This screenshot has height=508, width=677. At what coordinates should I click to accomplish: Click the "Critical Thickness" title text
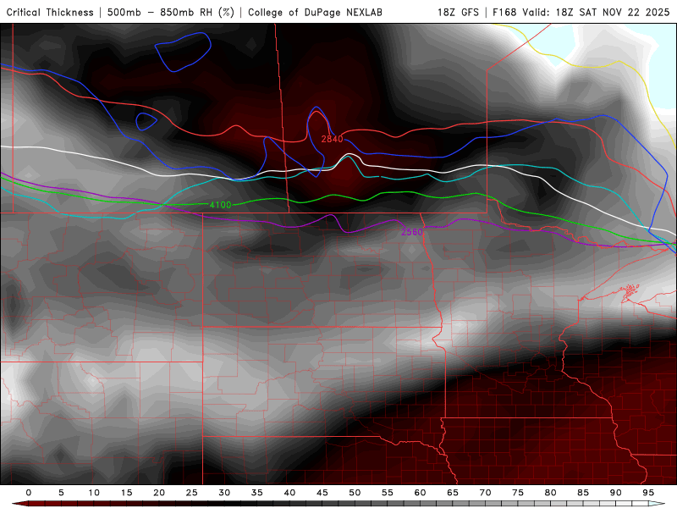[x=50, y=13]
